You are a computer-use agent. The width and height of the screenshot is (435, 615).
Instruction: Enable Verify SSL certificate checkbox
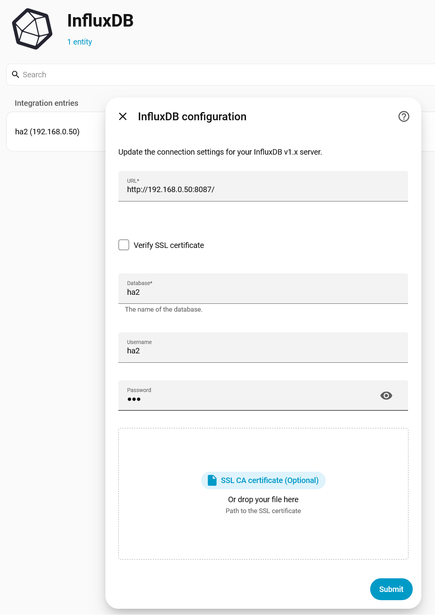pyautogui.click(x=124, y=245)
